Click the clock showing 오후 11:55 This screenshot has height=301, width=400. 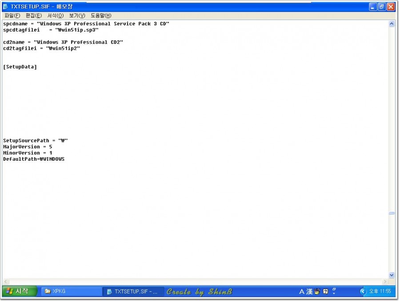click(x=380, y=291)
